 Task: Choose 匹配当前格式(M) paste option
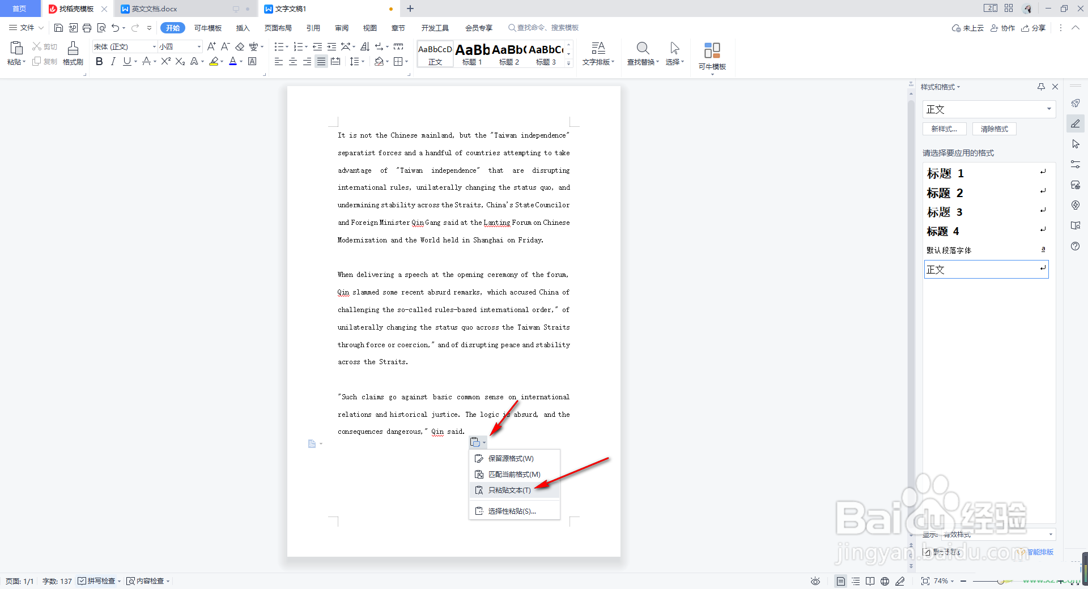point(515,475)
